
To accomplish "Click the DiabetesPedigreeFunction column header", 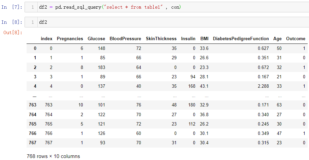I will click(241, 38).
